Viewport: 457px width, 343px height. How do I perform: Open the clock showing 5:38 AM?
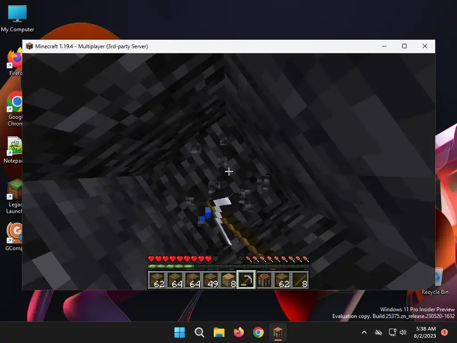425,332
